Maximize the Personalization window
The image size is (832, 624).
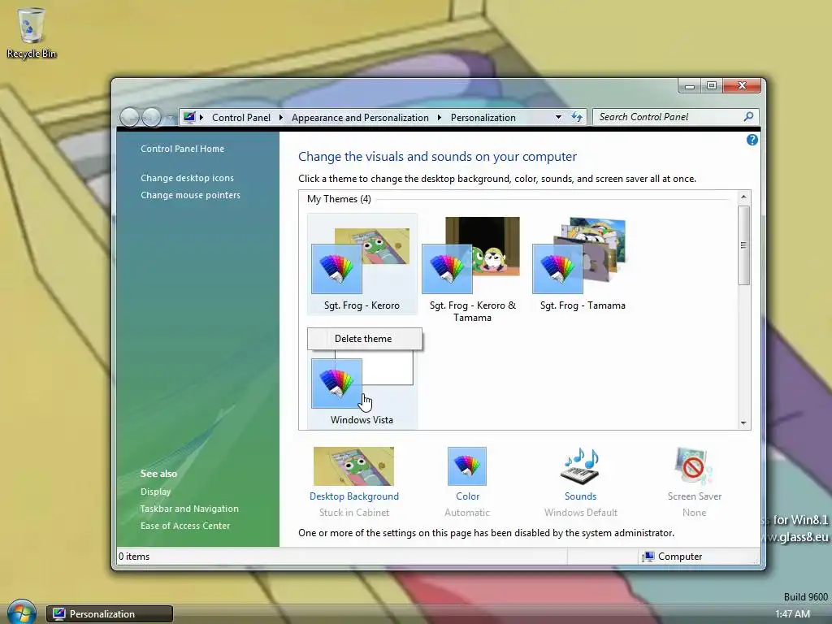pos(712,86)
